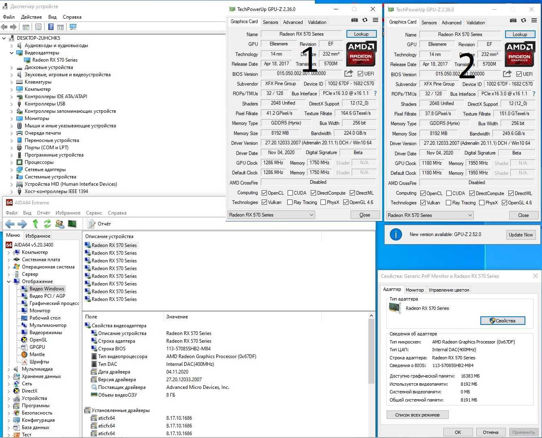Open Действие menu in Device Manager
Screen dimensions: 542x438
click(x=31, y=17)
